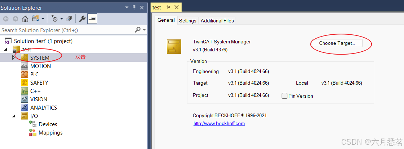Select the PLC tree item label
The width and height of the screenshot is (404, 149).
coord(34,74)
